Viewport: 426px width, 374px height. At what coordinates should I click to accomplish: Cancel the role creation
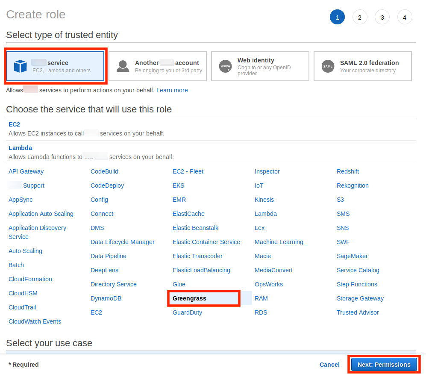(329, 365)
